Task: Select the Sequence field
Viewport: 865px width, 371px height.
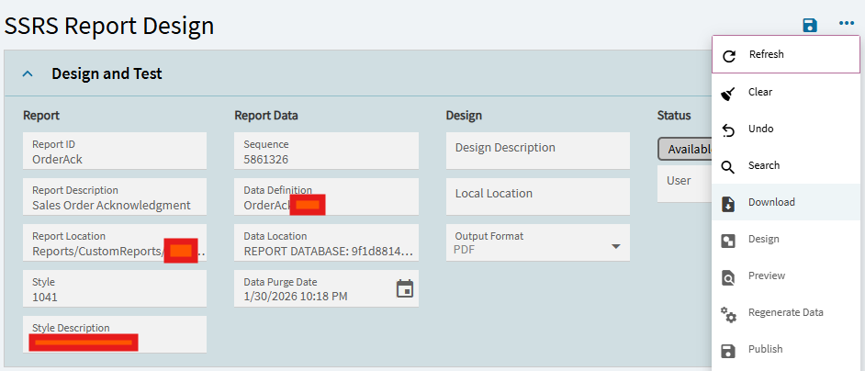Action: tap(326, 151)
